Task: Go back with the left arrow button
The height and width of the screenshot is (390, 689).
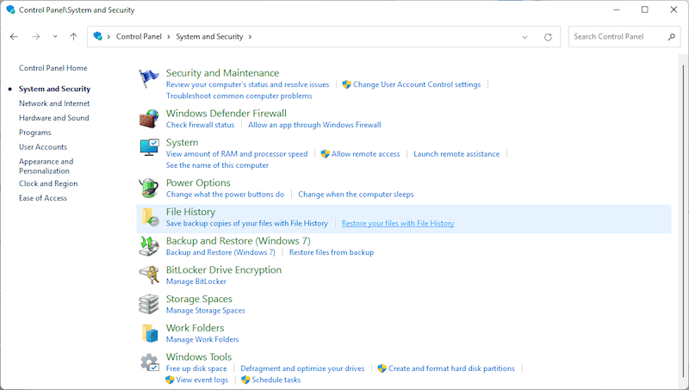Action: coord(14,37)
